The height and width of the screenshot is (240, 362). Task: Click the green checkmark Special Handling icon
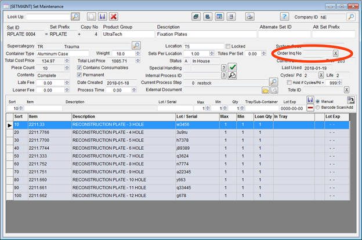232,68
